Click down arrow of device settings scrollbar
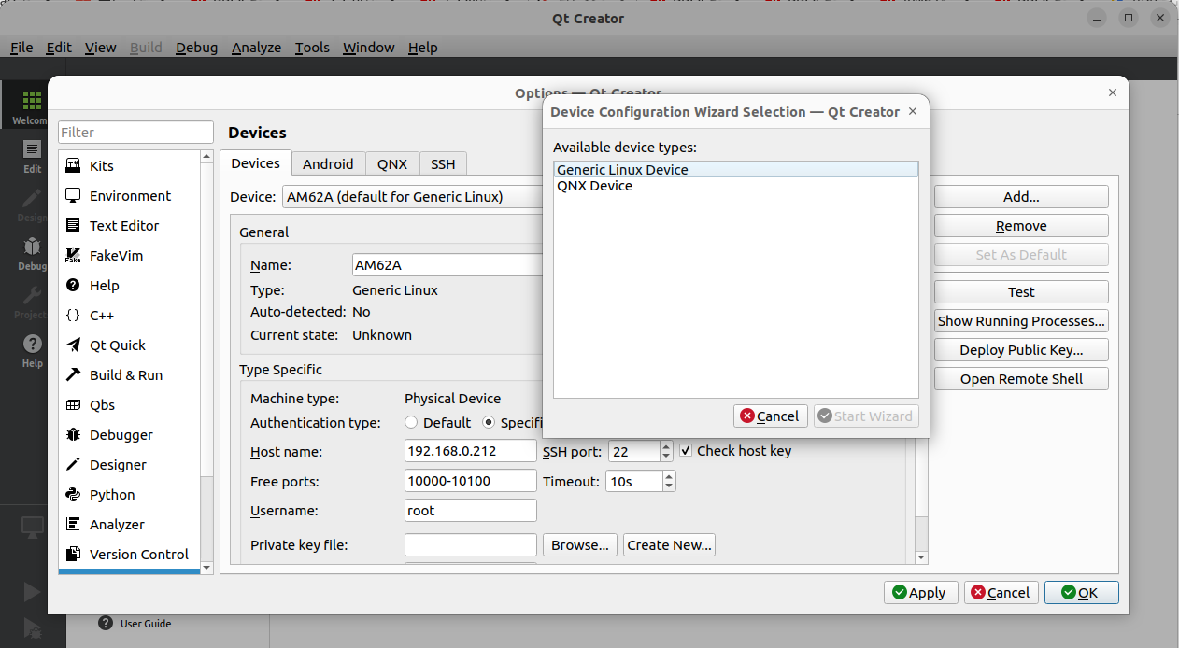The height and width of the screenshot is (648, 1179). [x=921, y=557]
